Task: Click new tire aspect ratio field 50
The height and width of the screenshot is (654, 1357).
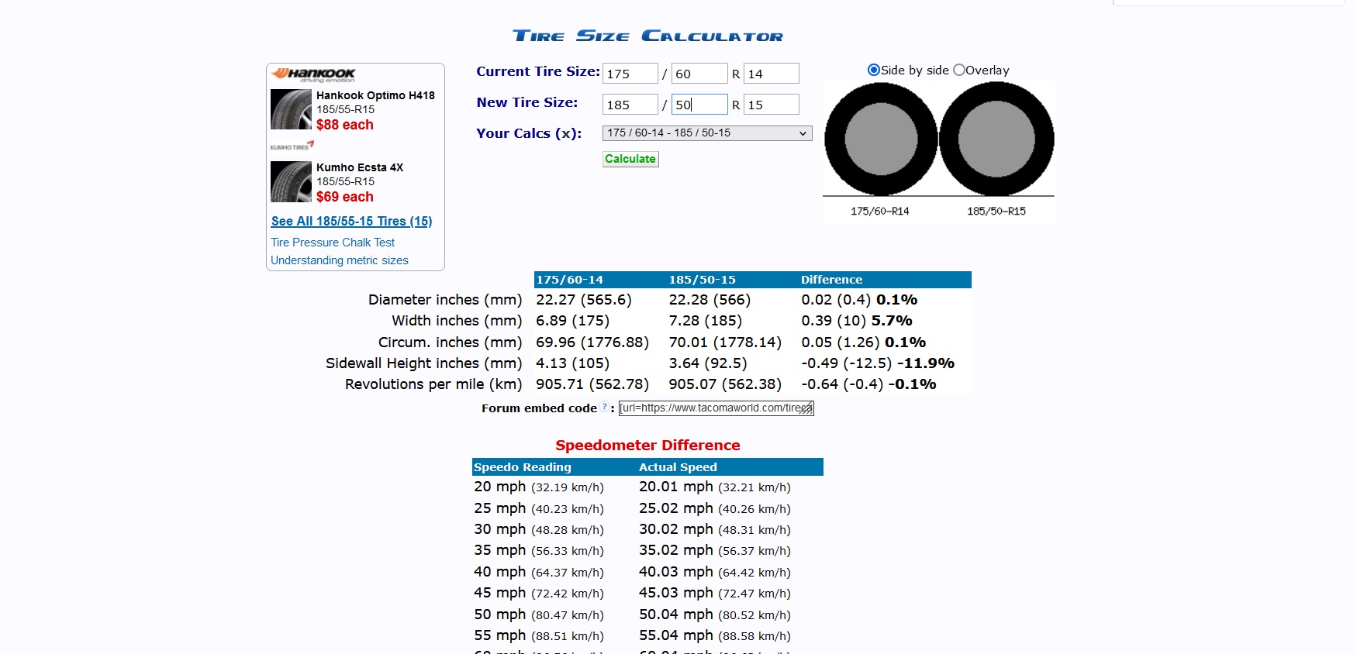Action: (699, 105)
